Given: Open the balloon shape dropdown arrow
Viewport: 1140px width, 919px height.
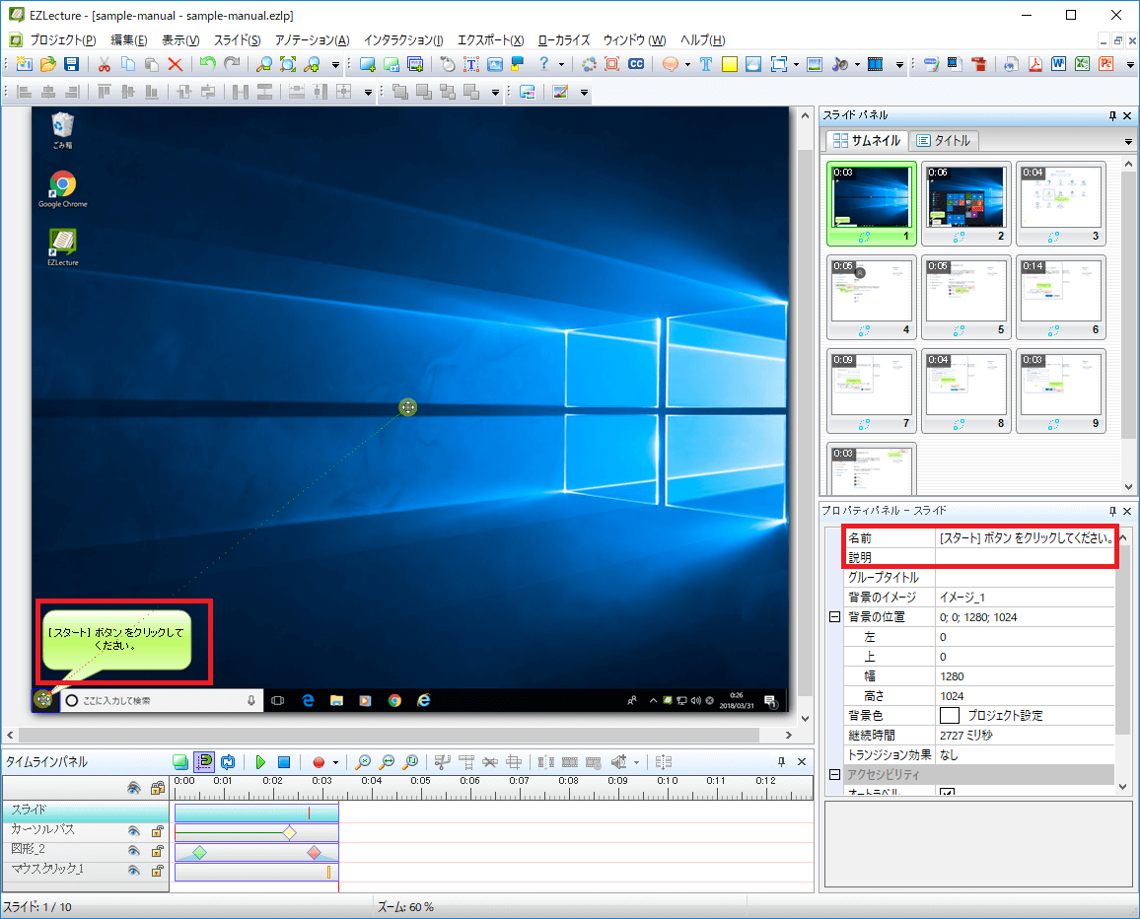Looking at the screenshot, I should tap(687, 65).
